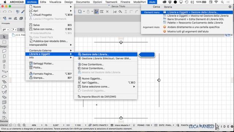Choose Pubblica Iper-Modello BIMx

coord(50,41)
